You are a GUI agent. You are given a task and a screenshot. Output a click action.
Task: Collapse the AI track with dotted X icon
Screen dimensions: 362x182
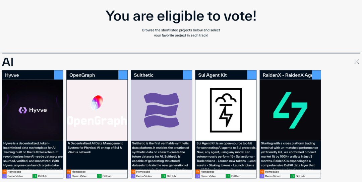[x=357, y=62]
